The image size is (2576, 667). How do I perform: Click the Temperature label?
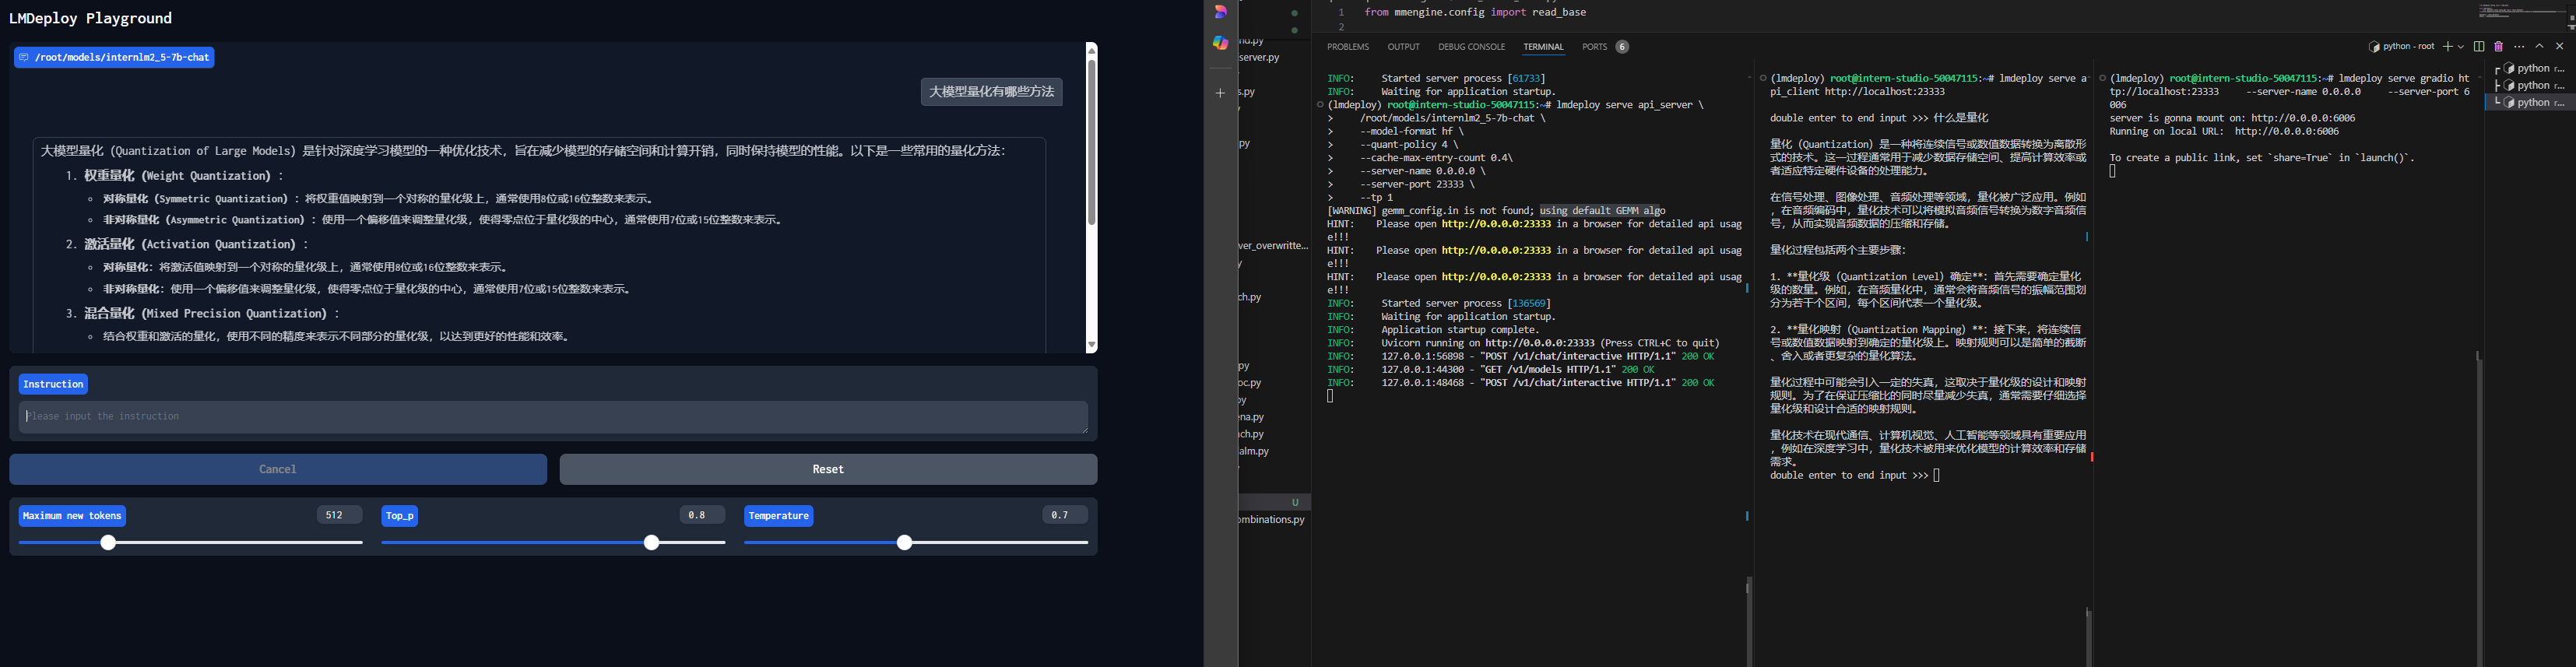tap(778, 516)
